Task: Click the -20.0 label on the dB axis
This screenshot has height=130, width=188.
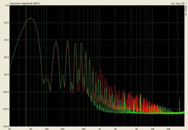Action: 6,23
